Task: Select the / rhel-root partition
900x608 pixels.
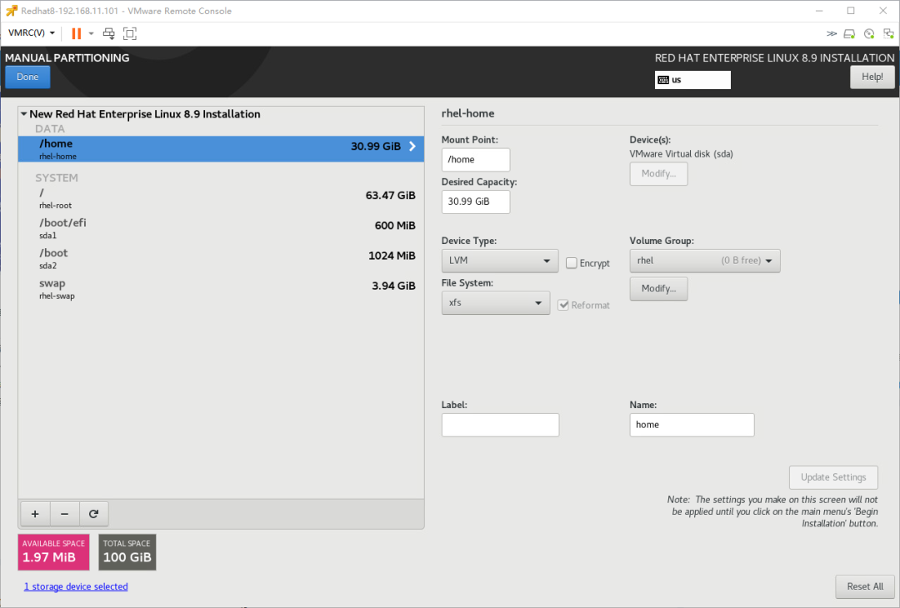Action: 221,198
